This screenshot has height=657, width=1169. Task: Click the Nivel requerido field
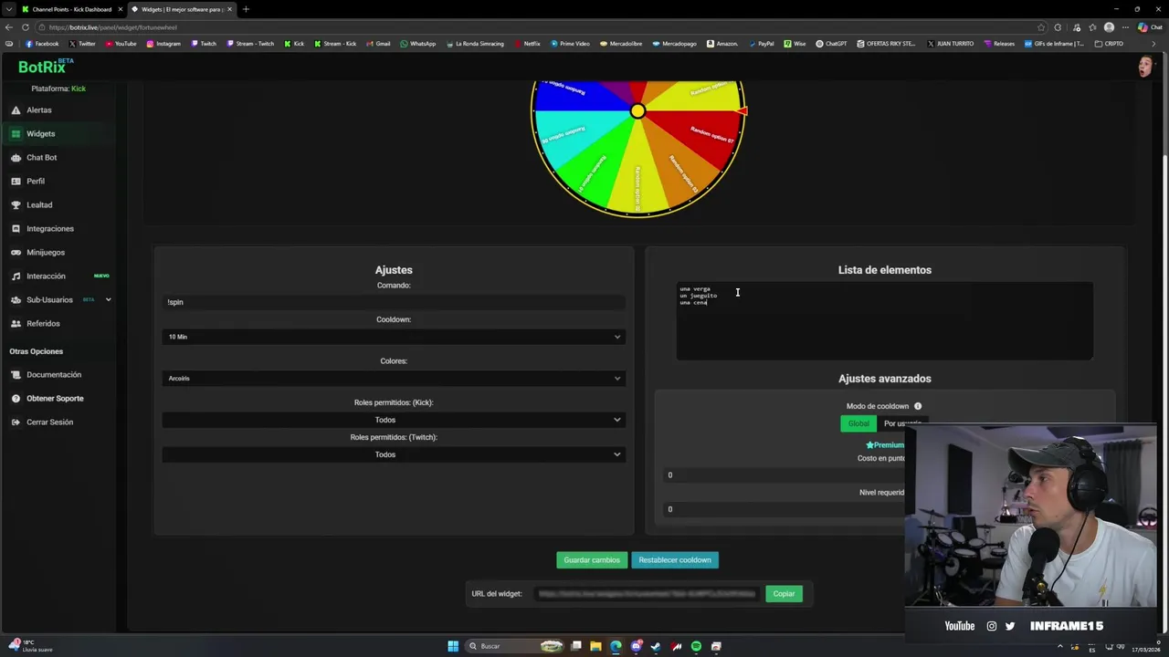[x=785, y=509]
